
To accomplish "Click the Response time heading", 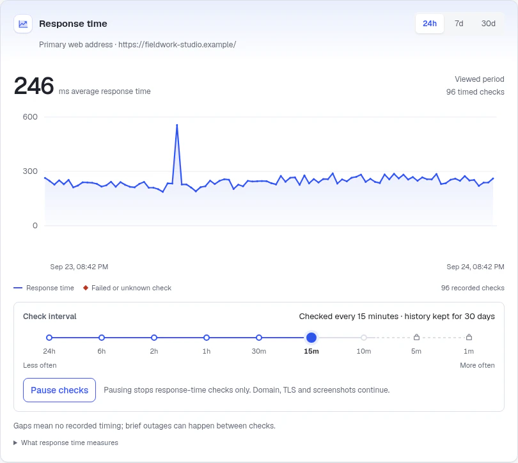I will 73,24.
